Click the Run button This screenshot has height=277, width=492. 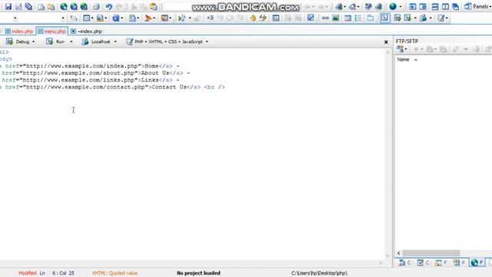point(55,42)
